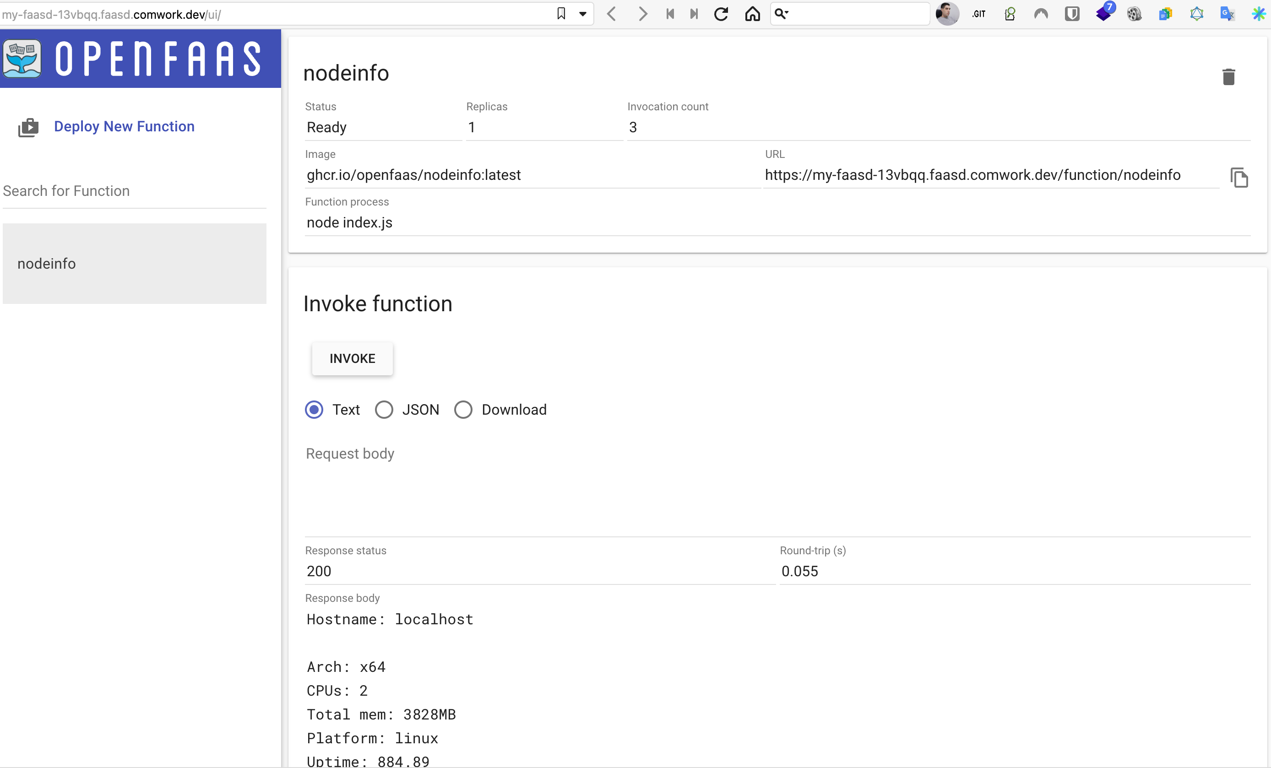
Task: Select the JSON response format
Action: pyautogui.click(x=382, y=410)
